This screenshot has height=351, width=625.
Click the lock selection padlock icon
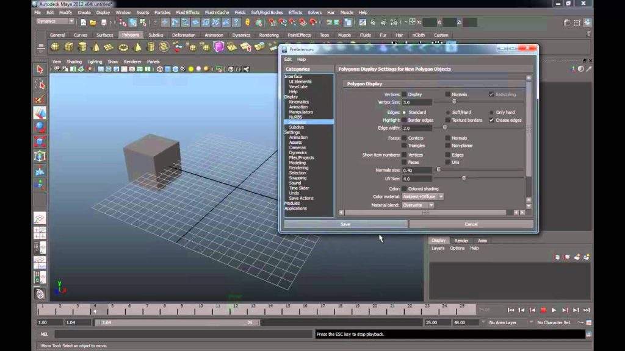click(x=248, y=23)
